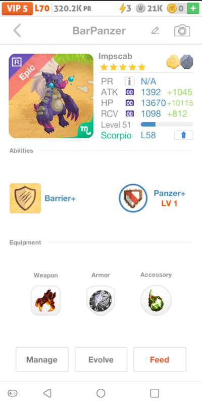
Task: Open the Manage option
Action: coord(42,359)
